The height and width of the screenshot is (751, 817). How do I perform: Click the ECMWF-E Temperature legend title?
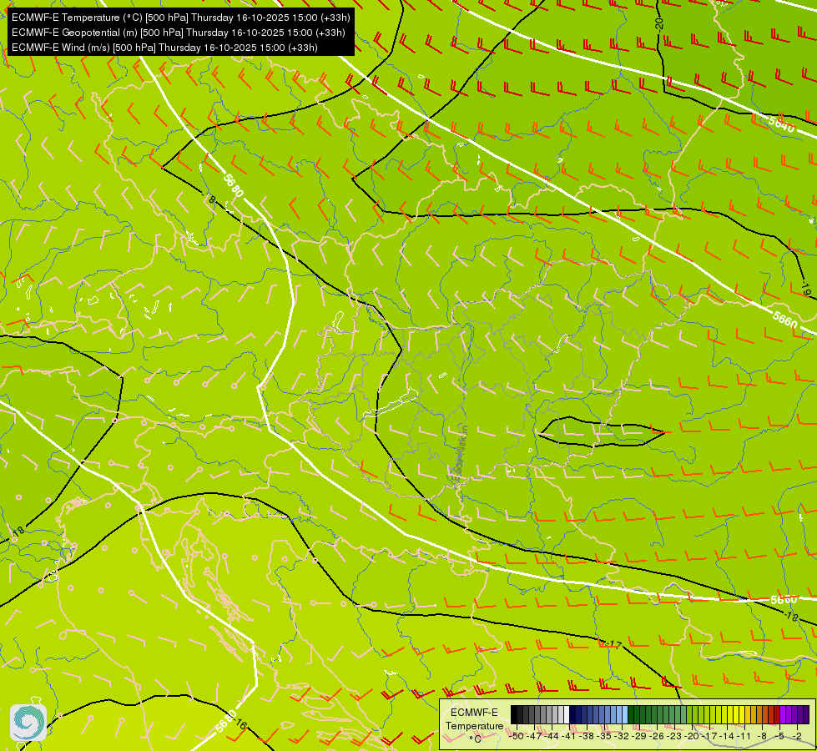pos(474,719)
